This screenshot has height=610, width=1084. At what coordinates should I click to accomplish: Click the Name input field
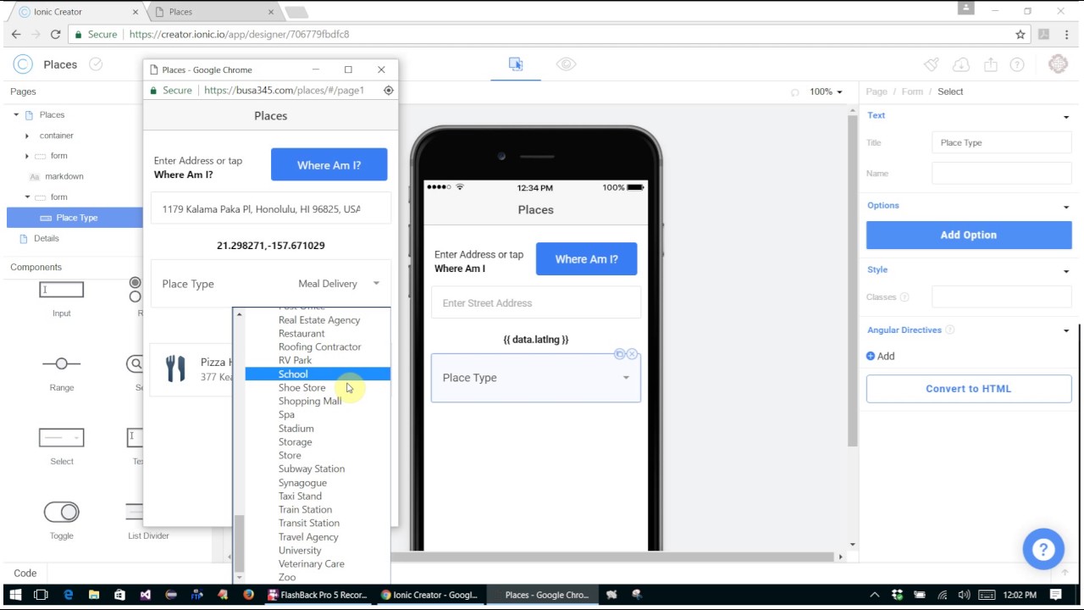click(1002, 173)
